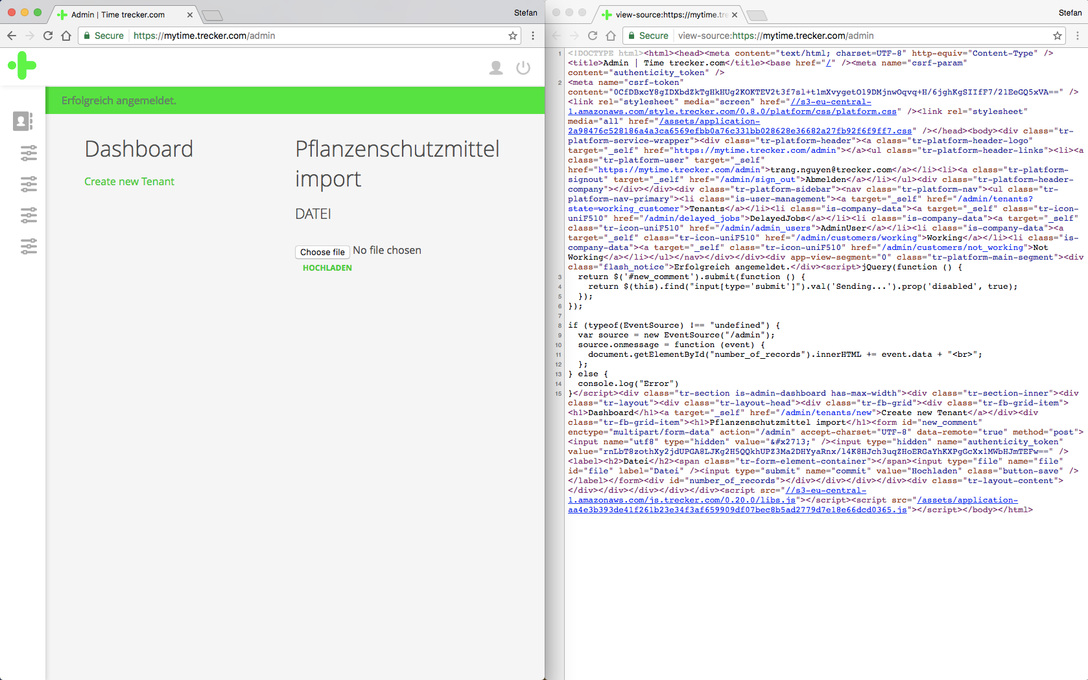The height and width of the screenshot is (680, 1088).
Task: Select the view-source tab
Action: 668,14
